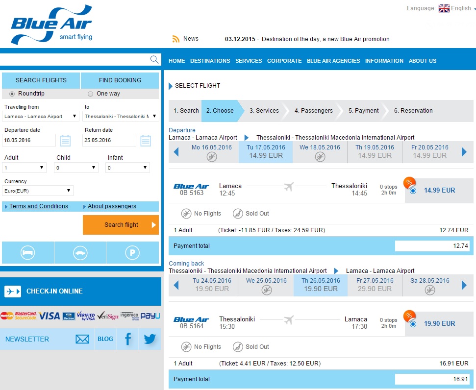
Task: Click the site search input field
Action: click(75, 59)
